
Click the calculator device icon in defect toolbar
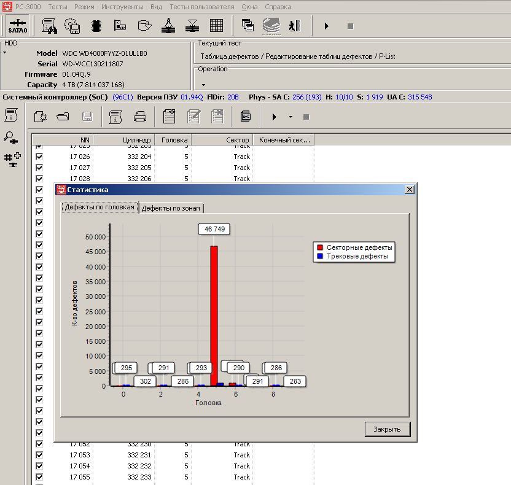[x=246, y=116]
